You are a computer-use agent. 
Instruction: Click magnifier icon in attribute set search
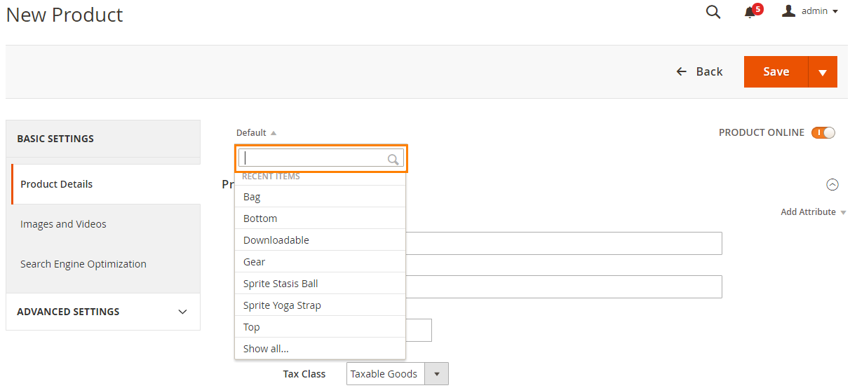[393, 159]
